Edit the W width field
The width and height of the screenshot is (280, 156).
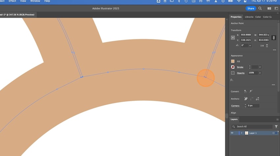pyautogui.click(x=264, y=35)
